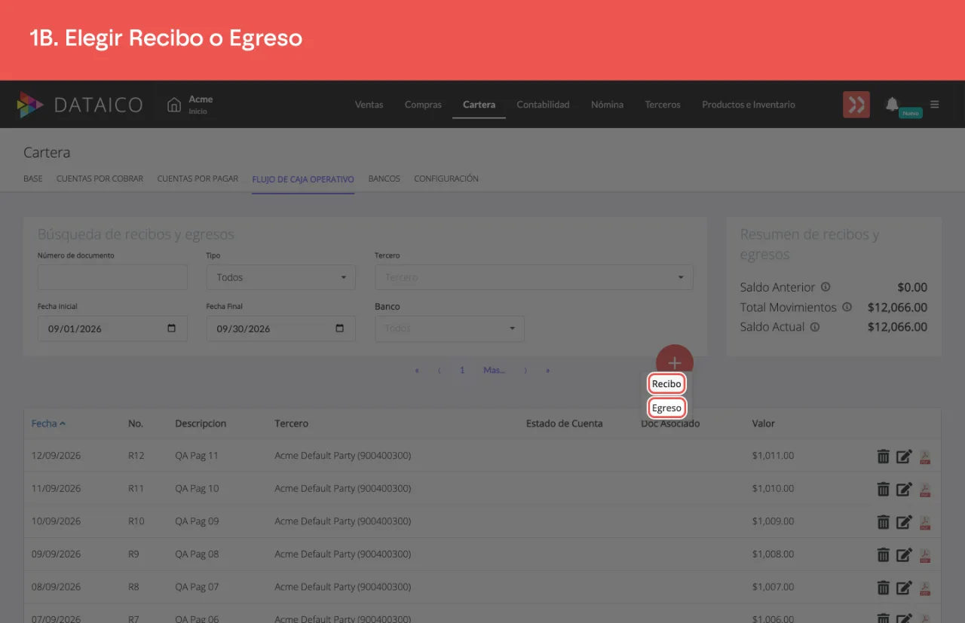The width and height of the screenshot is (965, 623).
Task: Delete the R11 QA Pag 10 row
Action: (x=884, y=489)
